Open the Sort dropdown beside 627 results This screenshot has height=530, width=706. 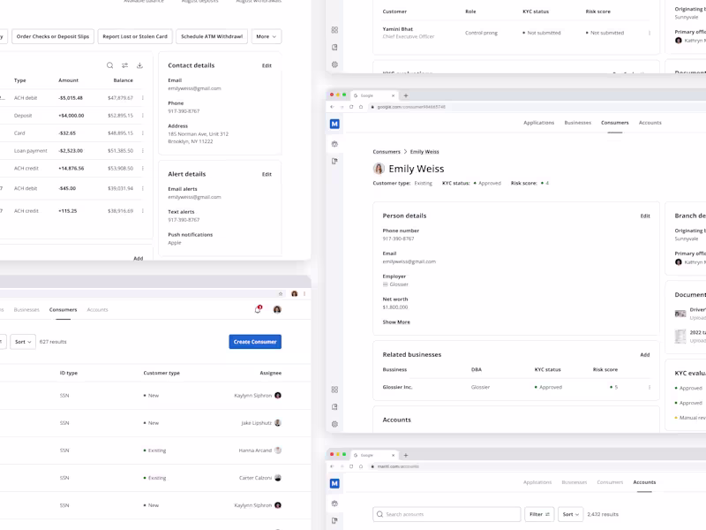(x=23, y=342)
